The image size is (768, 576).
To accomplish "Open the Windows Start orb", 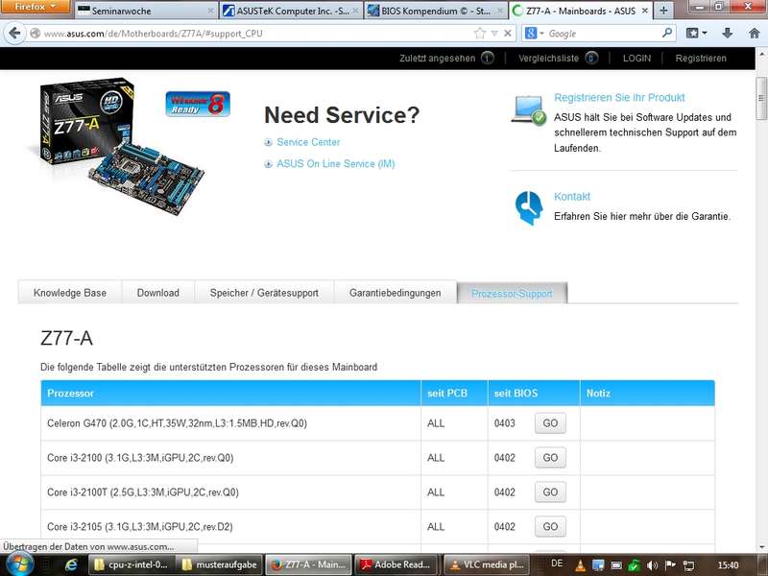I will point(19,564).
